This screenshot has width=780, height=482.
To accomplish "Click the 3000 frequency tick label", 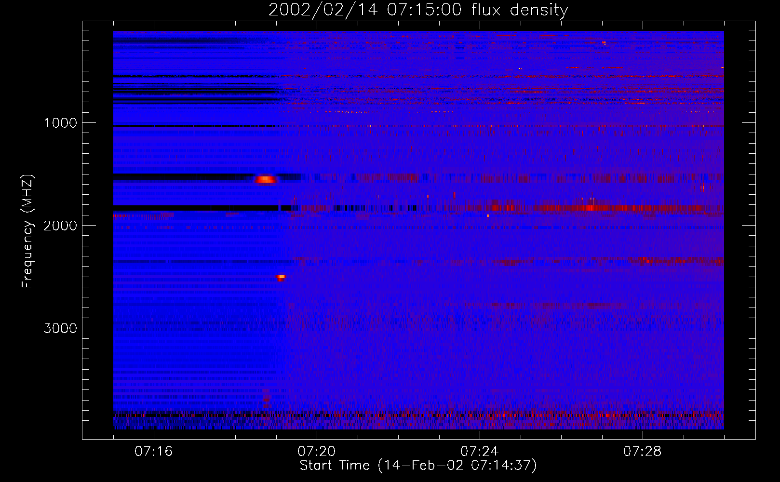I will pyautogui.click(x=60, y=328).
